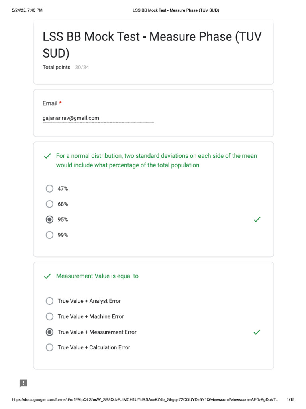Click the Total points 30/34 score text

(66, 67)
